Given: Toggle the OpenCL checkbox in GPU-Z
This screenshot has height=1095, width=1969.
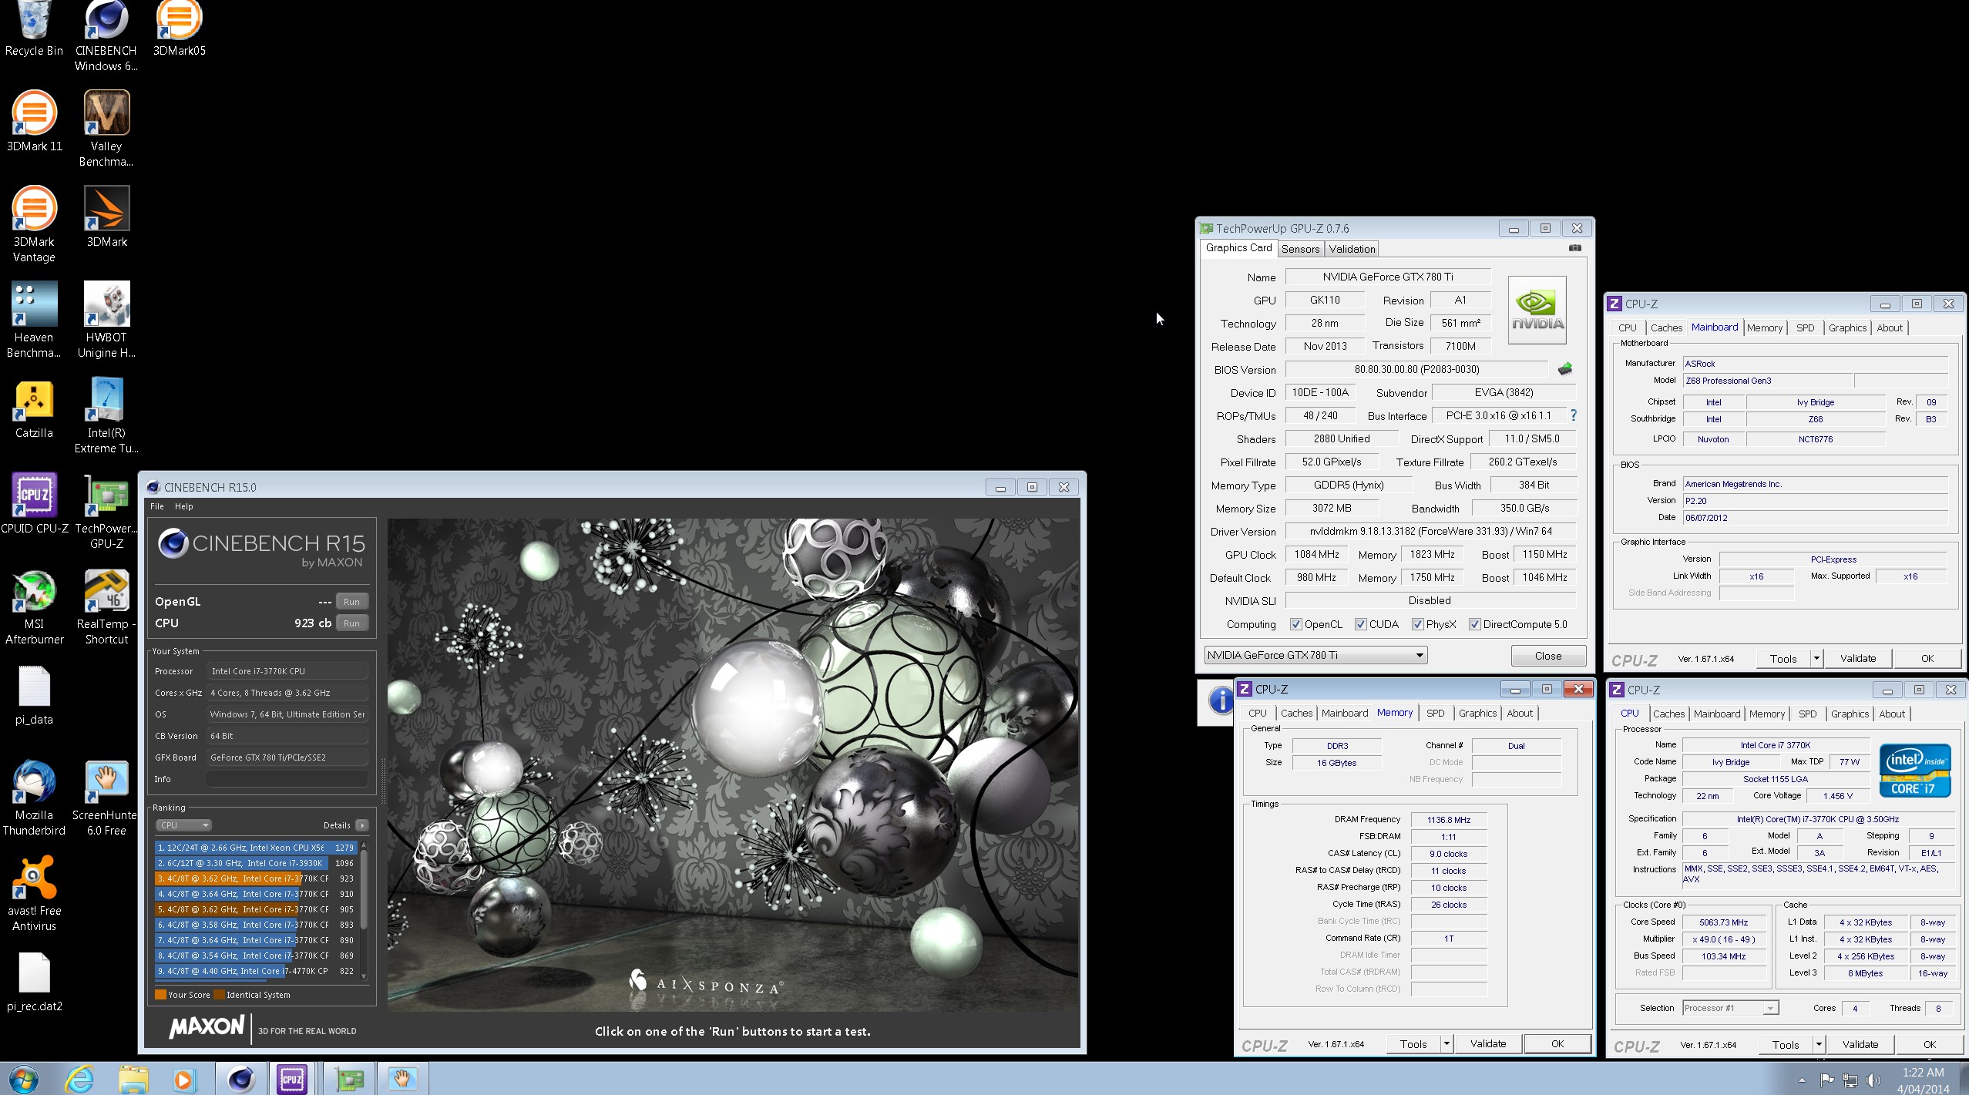Looking at the screenshot, I should [x=1296, y=624].
